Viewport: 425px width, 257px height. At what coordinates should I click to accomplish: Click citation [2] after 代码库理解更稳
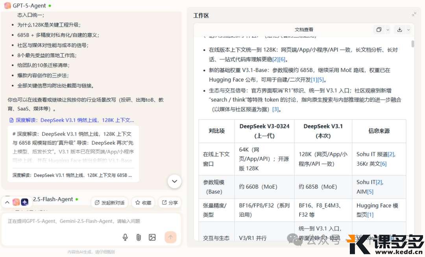point(275,59)
